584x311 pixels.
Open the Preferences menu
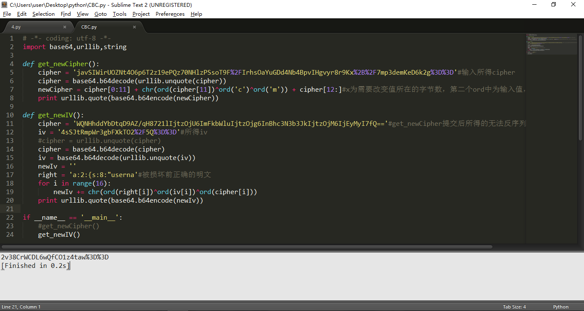(x=170, y=14)
